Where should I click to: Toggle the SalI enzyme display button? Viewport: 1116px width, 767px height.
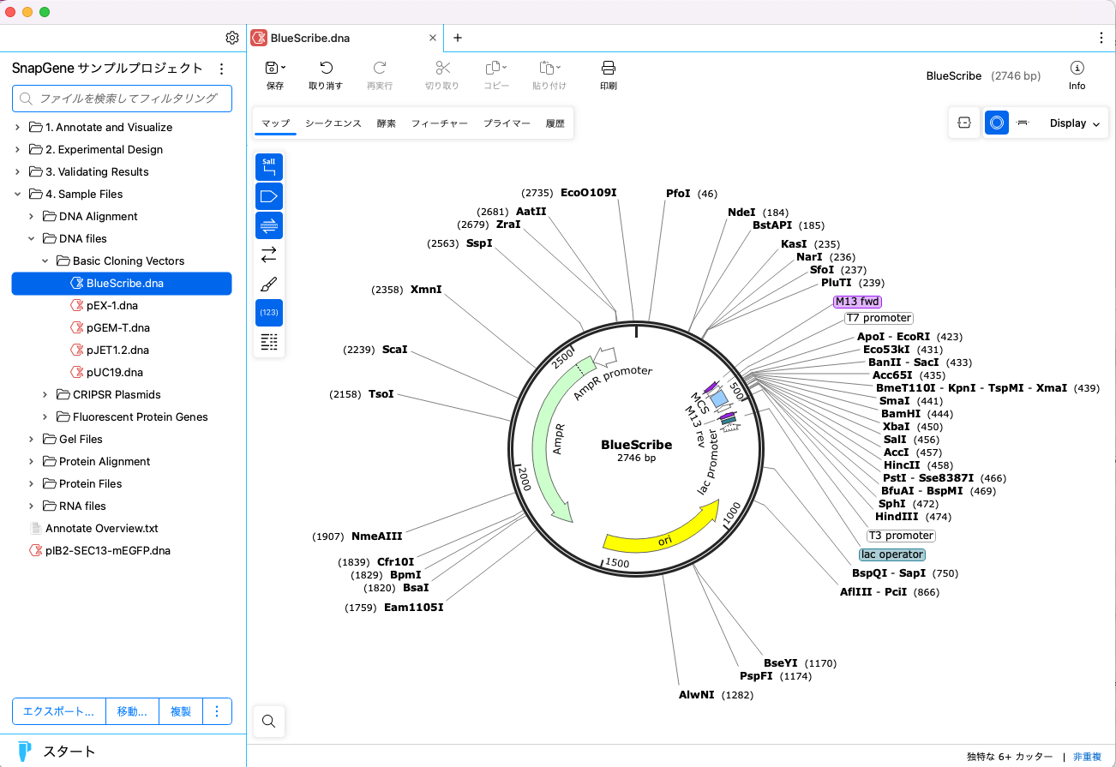click(x=269, y=167)
